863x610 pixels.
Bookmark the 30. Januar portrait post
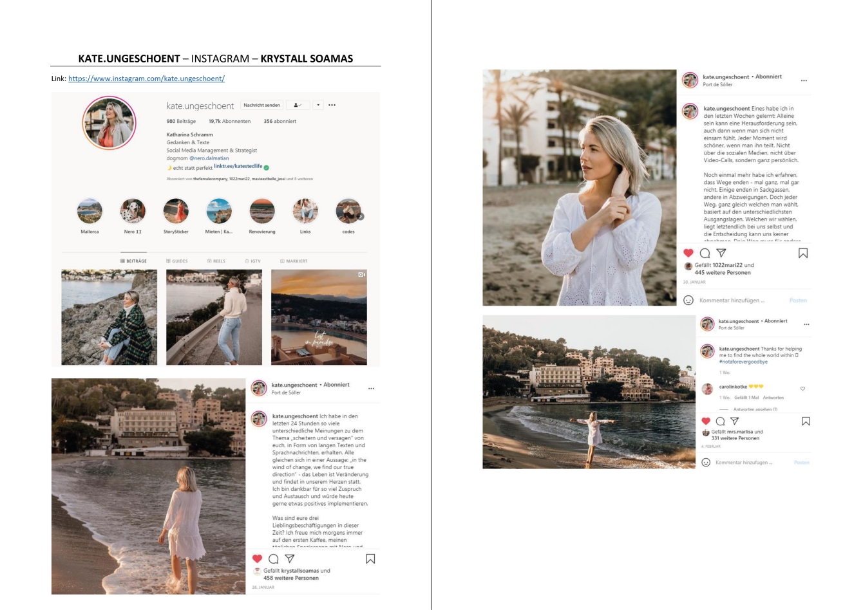pyautogui.click(x=802, y=253)
